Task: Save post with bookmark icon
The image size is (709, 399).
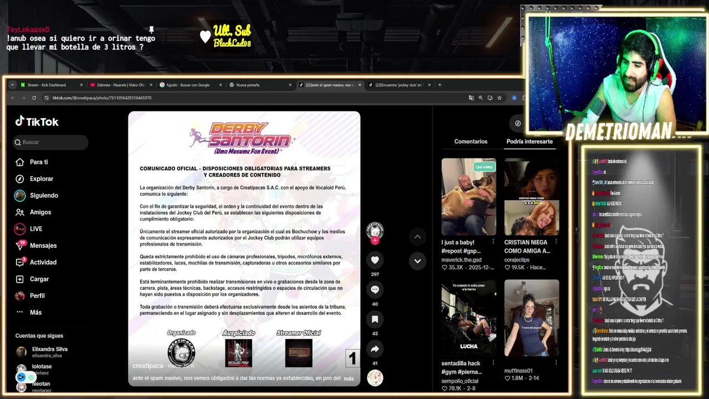Action: tap(375, 319)
